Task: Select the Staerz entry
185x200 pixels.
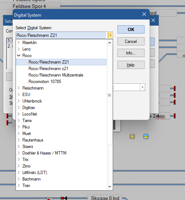Action: point(28,147)
